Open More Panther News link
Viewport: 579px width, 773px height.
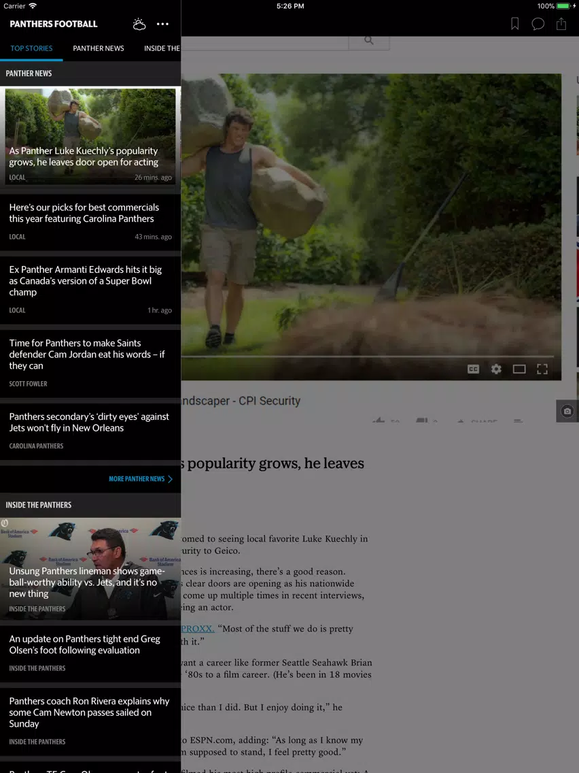(x=137, y=478)
